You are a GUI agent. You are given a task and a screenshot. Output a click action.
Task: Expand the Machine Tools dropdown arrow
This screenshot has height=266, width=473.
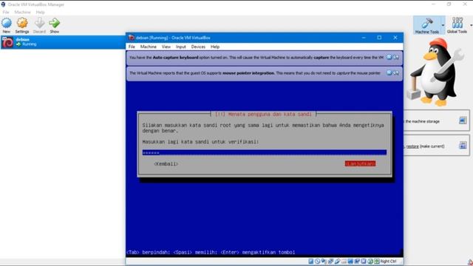[x=443, y=25]
